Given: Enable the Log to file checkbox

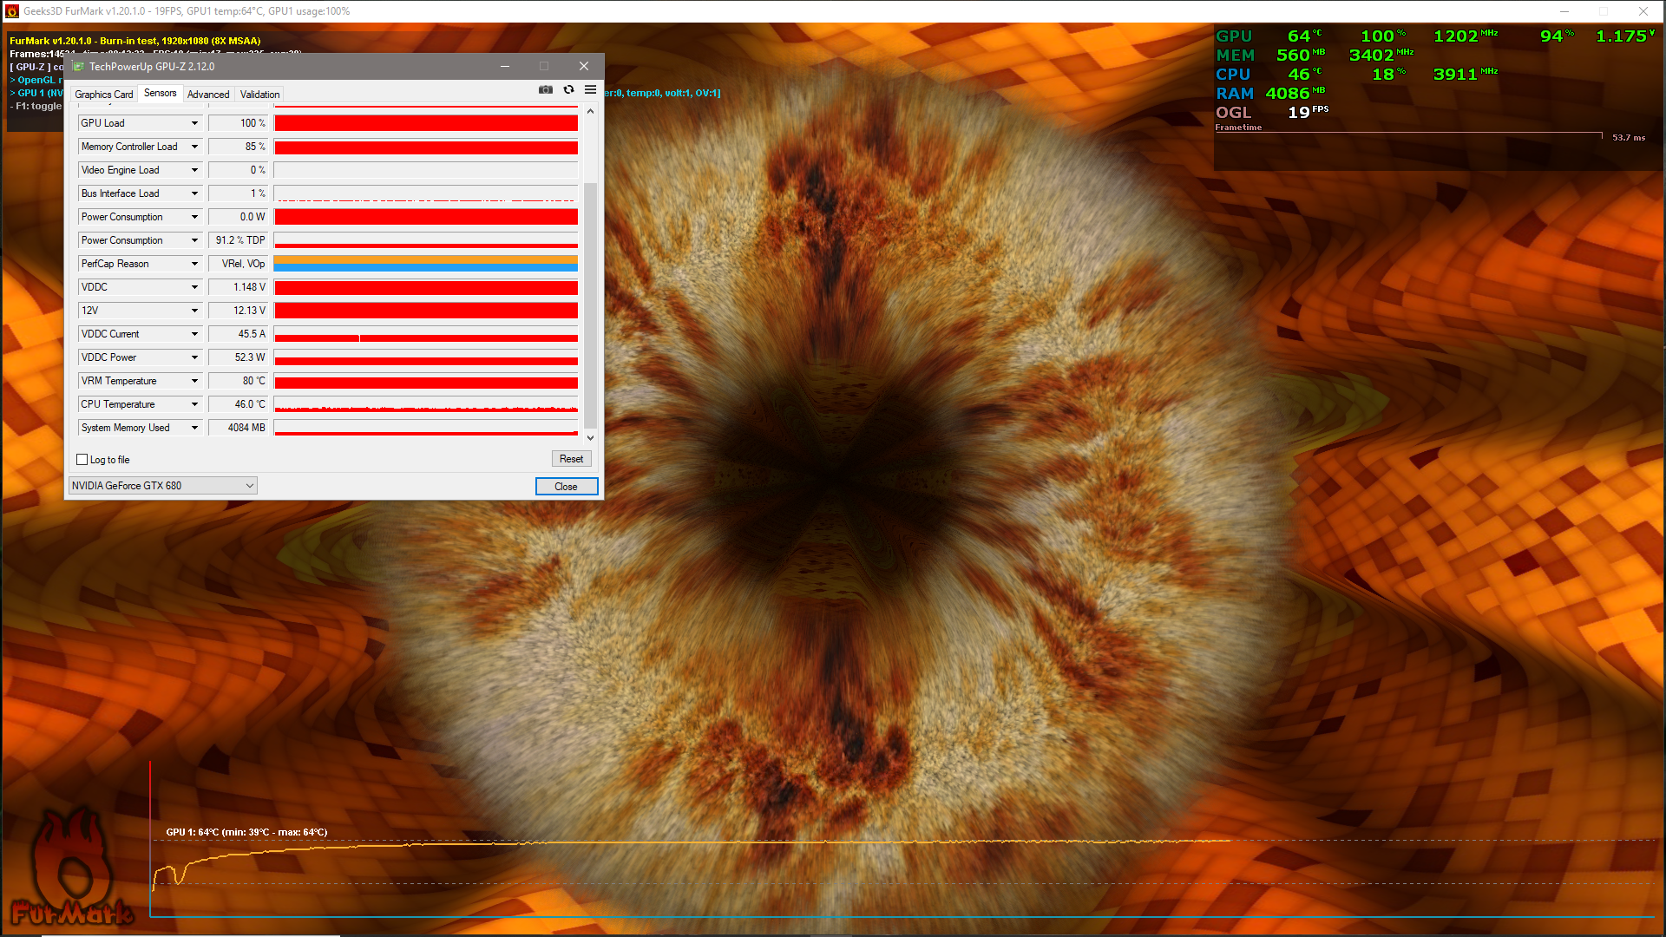Looking at the screenshot, I should coord(82,460).
